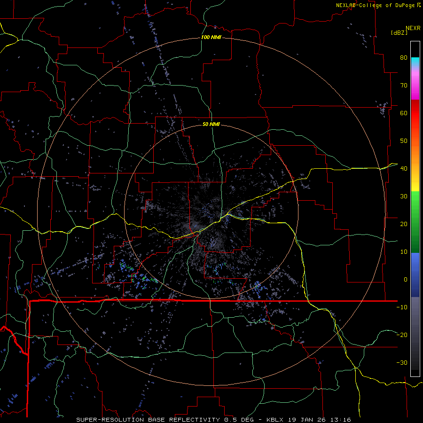Click the 0 value on dBZ scale
The height and width of the screenshot is (423, 423).
pyautogui.click(x=406, y=280)
